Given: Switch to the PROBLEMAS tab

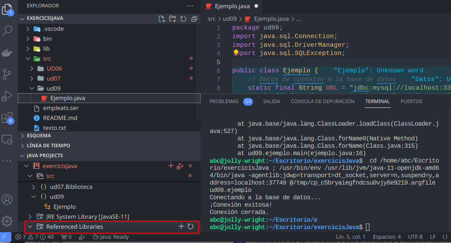Looking at the screenshot, I should pos(224,101).
